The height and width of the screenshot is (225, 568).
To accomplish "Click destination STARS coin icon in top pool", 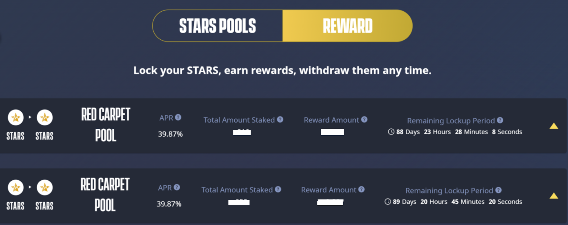I will click(x=45, y=118).
